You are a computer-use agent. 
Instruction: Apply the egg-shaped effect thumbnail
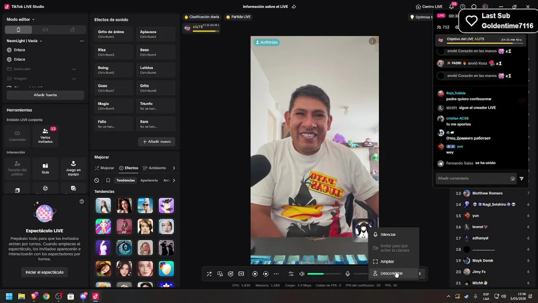pos(166,269)
